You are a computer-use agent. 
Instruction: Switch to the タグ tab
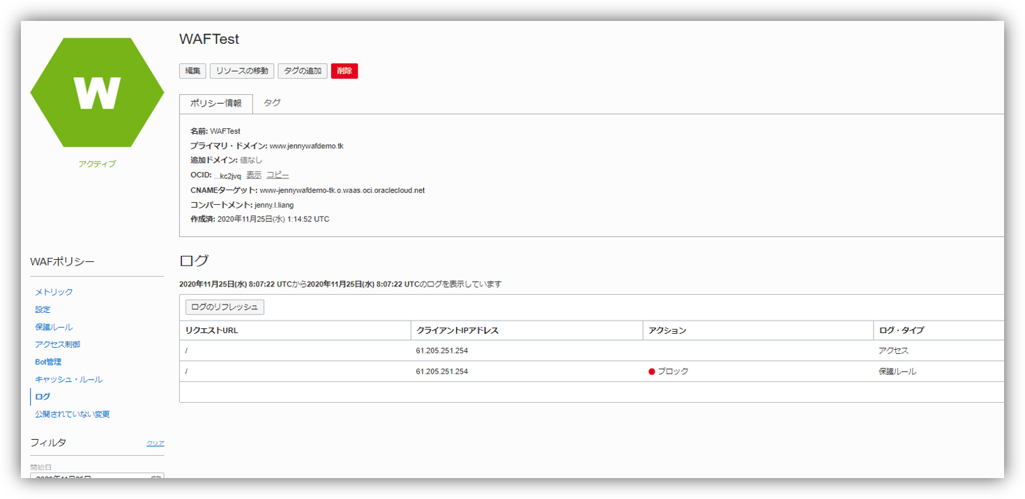click(272, 102)
